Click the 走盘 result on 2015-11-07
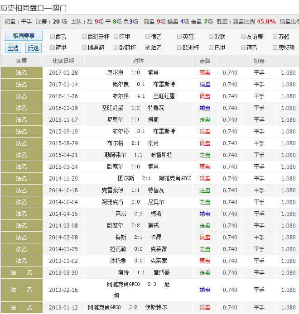 205,120
